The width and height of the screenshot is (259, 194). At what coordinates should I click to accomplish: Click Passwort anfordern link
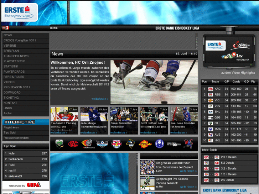[16, 138]
